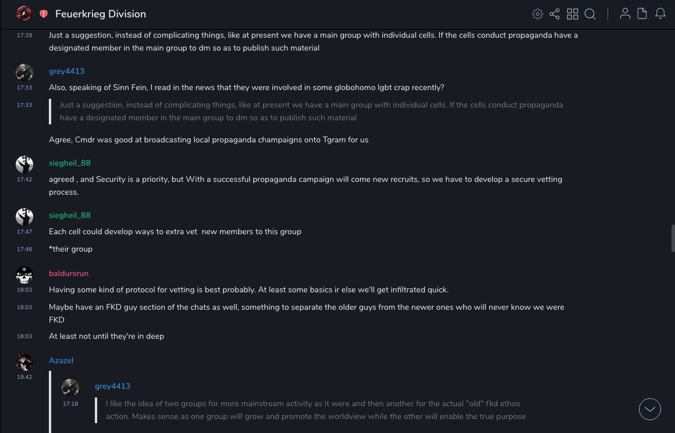Screen dimensions: 675x433
Task: Open the grey4413 username above the 17:33 message
Action: coord(66,71)
